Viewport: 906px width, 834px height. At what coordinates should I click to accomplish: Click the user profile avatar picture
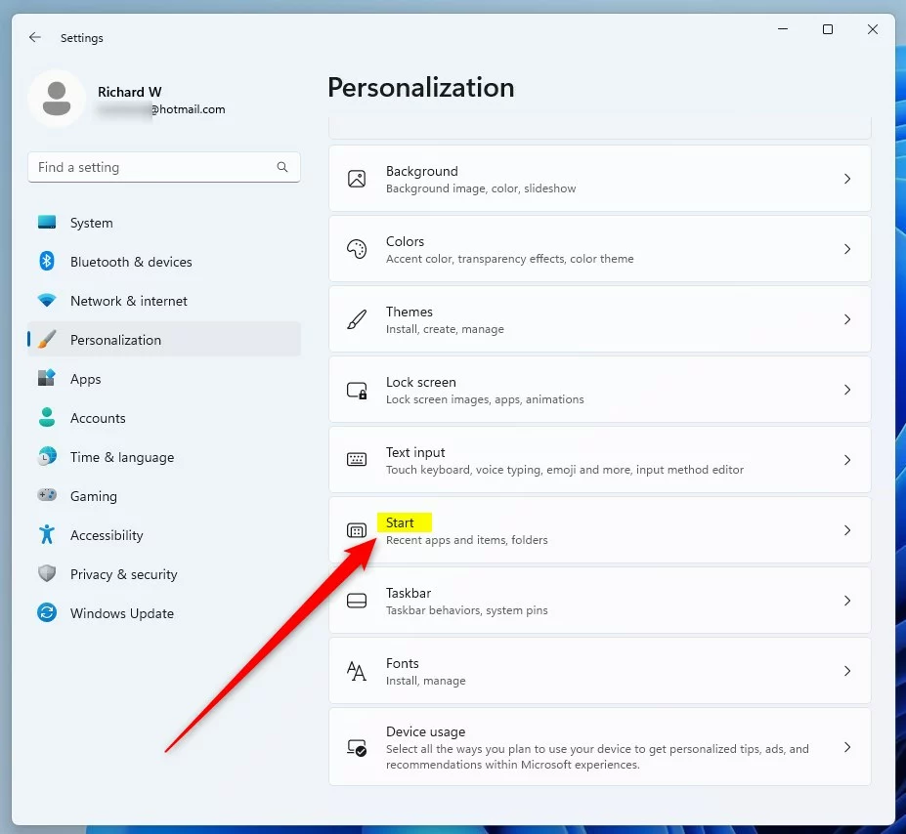click(x=57, y=99)
